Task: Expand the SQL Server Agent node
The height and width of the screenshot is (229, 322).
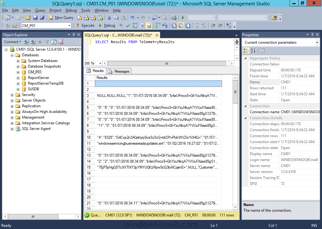Action: click(x=12, y=129)
